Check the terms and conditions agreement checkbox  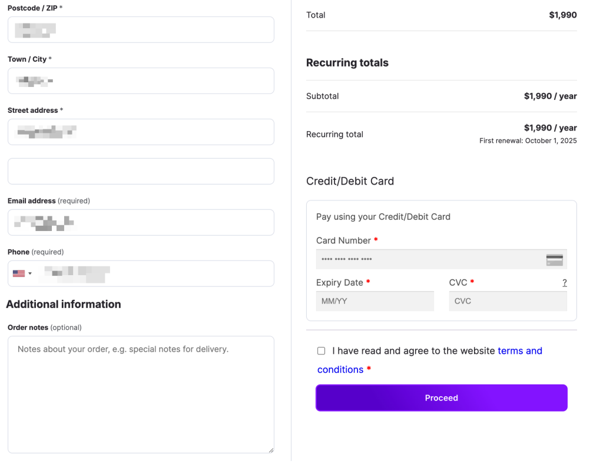(x=321, y=351)
